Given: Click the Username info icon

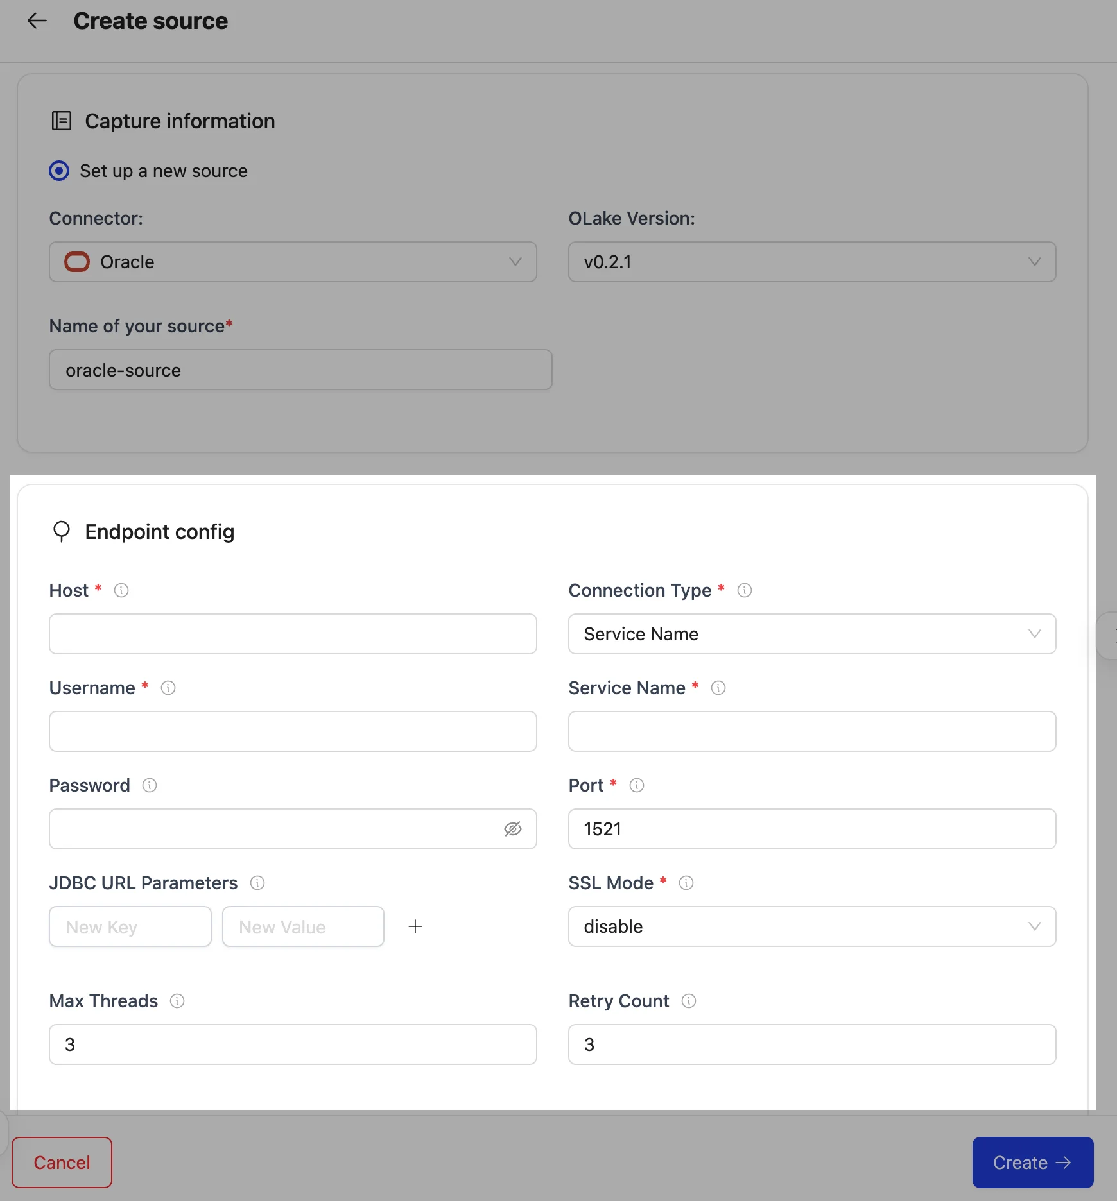Looking at the screenshot, I should pos(168,688).
